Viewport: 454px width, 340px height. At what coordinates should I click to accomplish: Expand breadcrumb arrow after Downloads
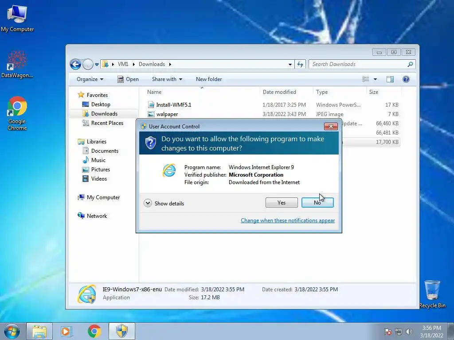(x=170, y=64)
